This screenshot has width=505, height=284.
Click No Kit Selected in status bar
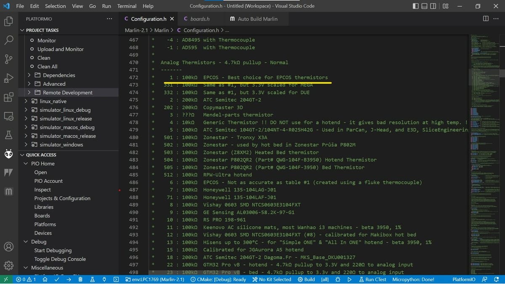(272, 279)
